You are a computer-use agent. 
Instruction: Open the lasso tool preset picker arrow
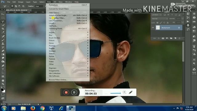(x=8, y=6)
